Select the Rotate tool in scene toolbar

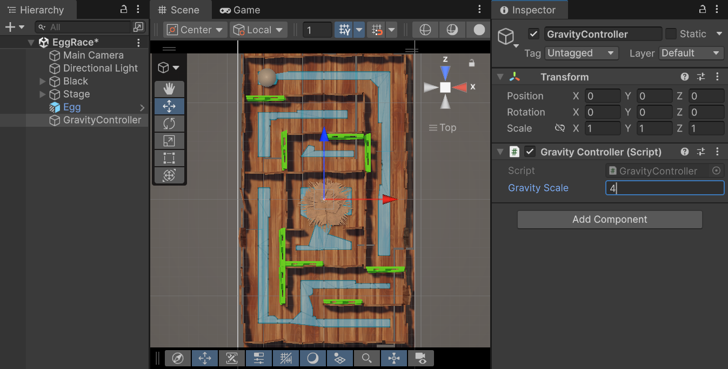(x=169, y=124)
